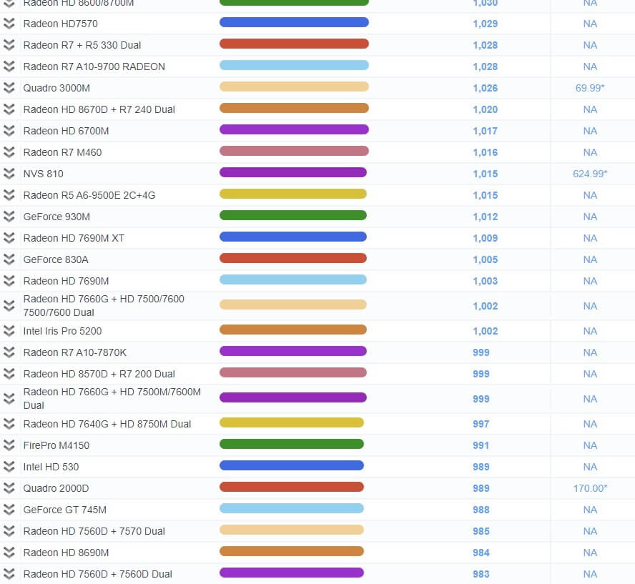Expand the Radeon R7 A10-9700 RADEON row

9,66
